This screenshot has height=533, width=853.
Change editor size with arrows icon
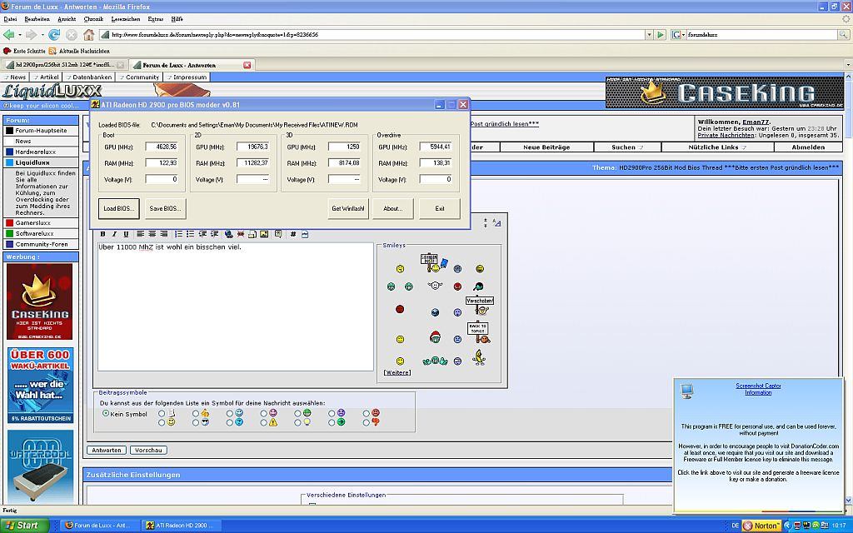[x=486, y=222]
